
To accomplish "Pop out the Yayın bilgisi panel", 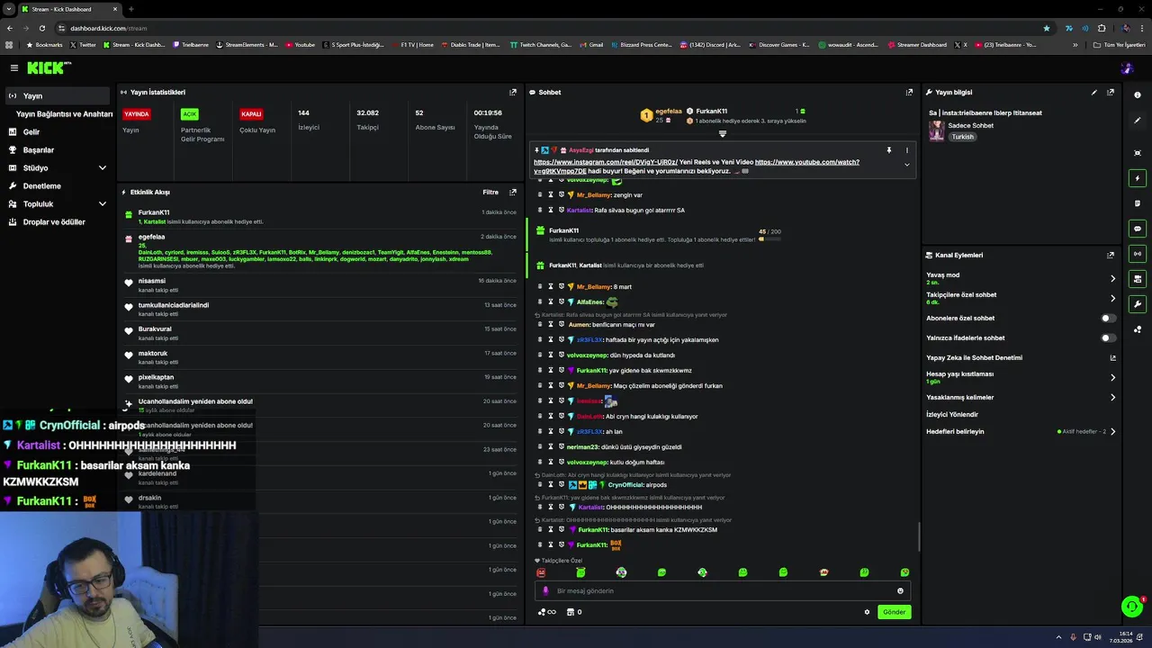I will (x=1111, y=92).
